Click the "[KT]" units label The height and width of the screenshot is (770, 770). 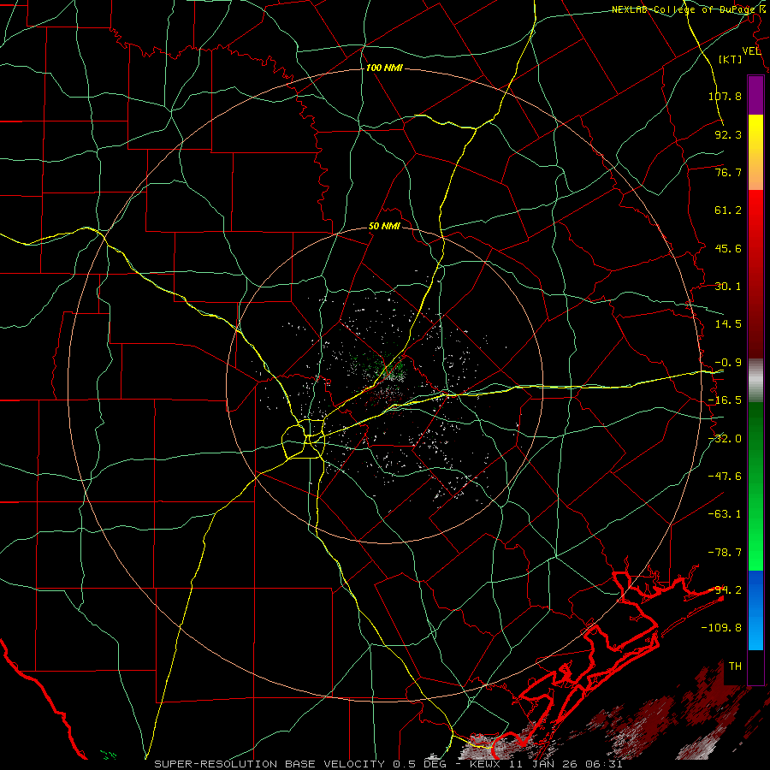731,59
